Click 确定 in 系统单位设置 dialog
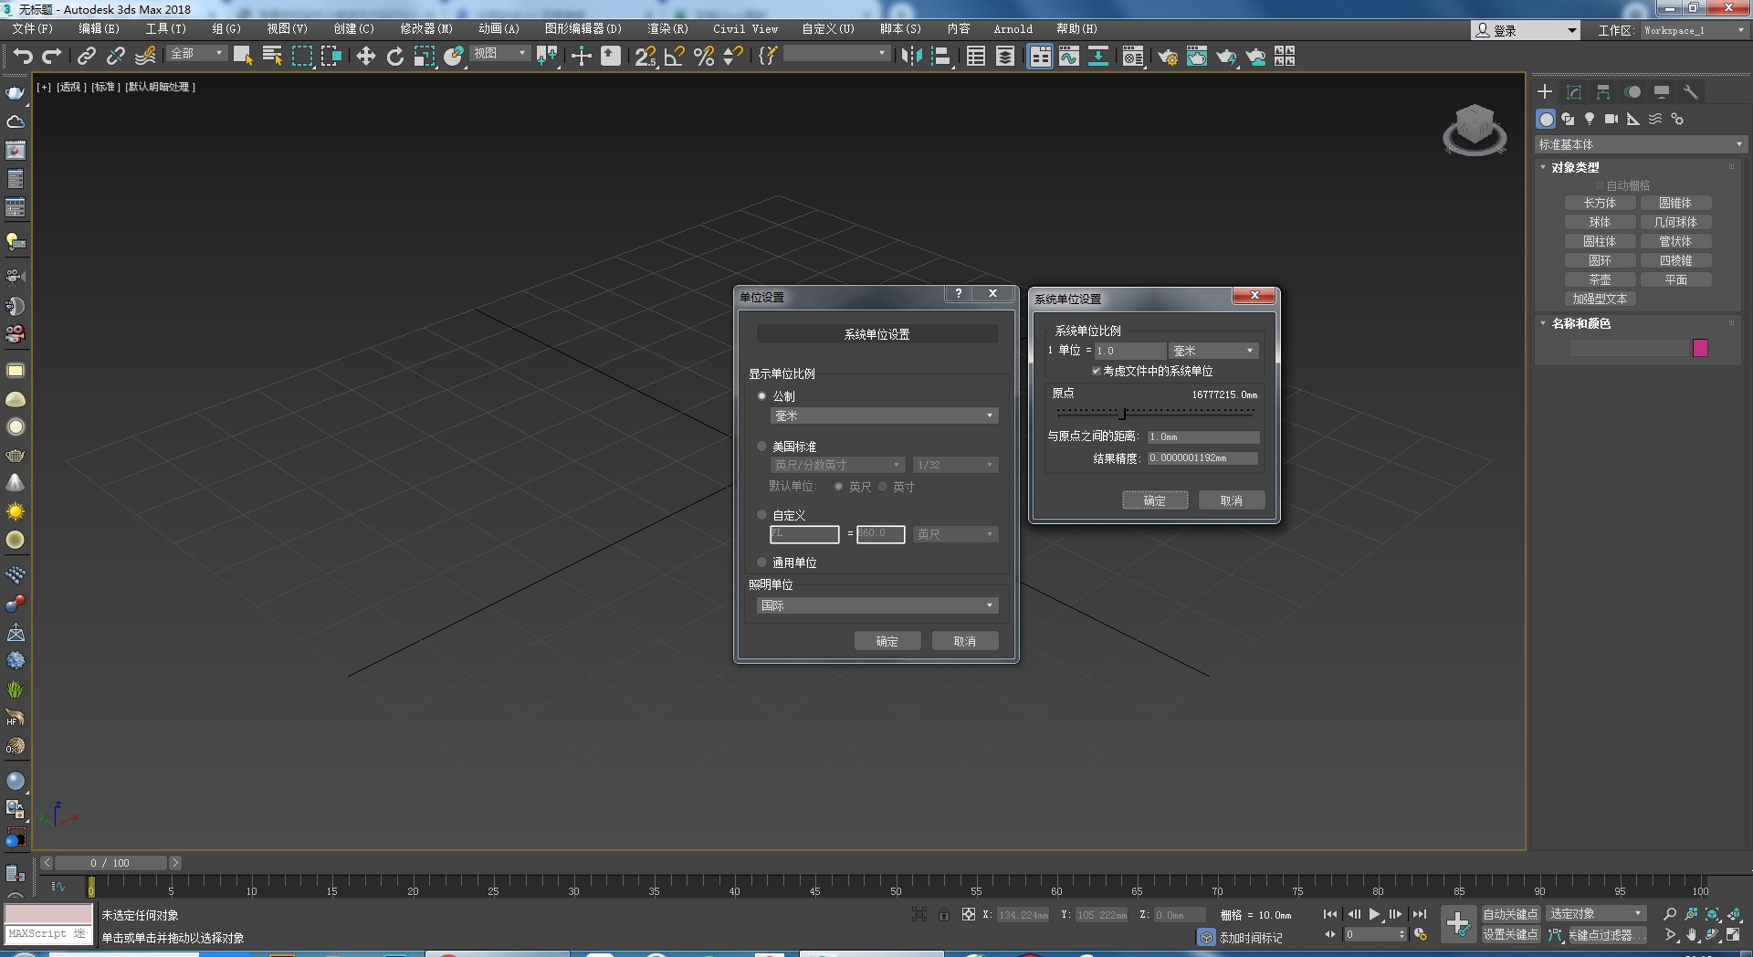 coord(1155,500)
